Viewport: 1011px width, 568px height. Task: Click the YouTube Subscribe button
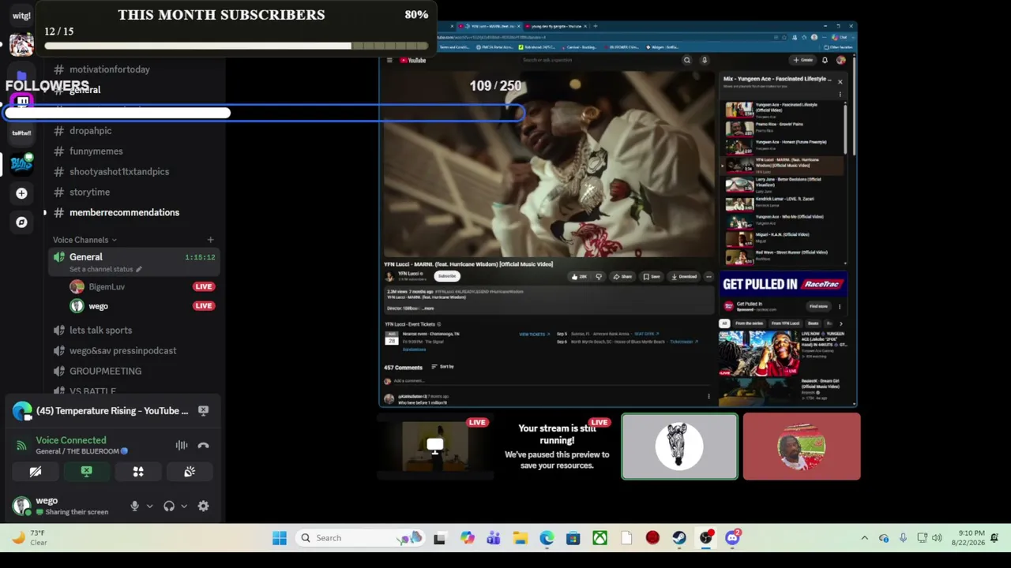coord(447,276)
